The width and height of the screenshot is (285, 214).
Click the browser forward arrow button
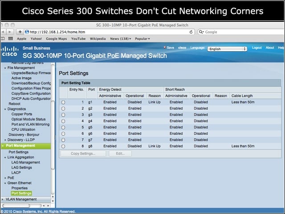point(9,32)
